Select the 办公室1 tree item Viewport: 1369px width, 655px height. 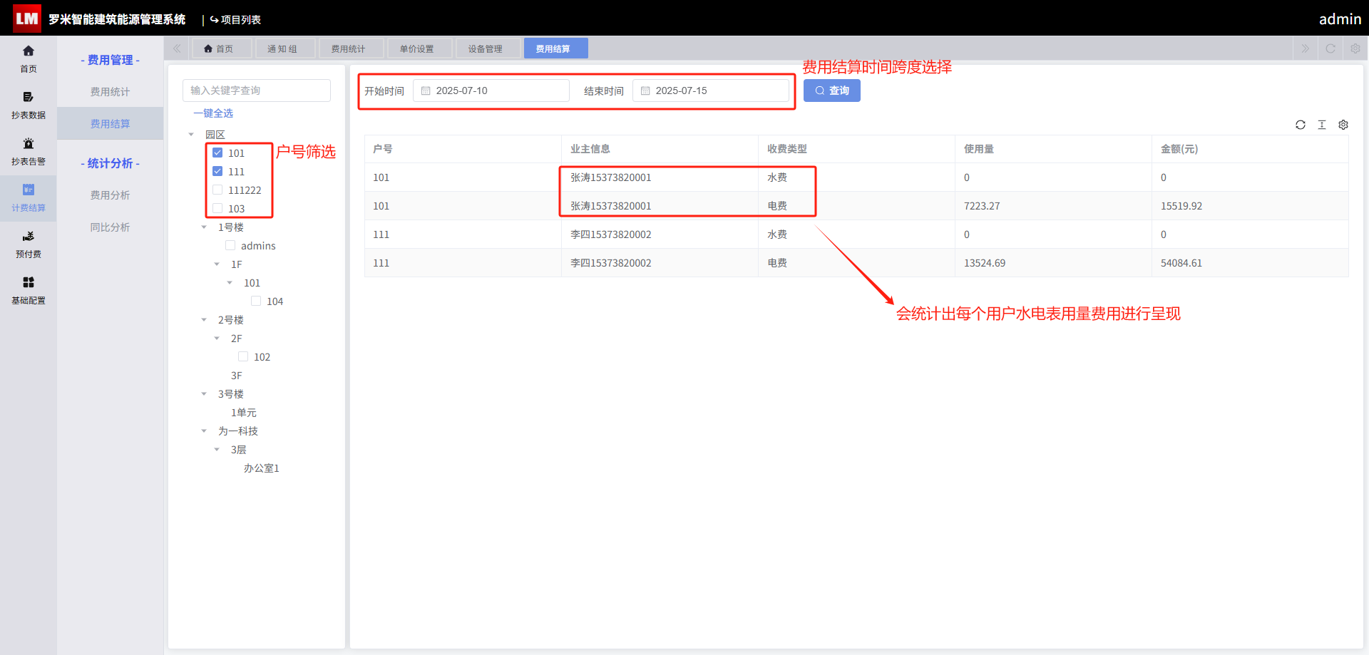tap(262, 468)
